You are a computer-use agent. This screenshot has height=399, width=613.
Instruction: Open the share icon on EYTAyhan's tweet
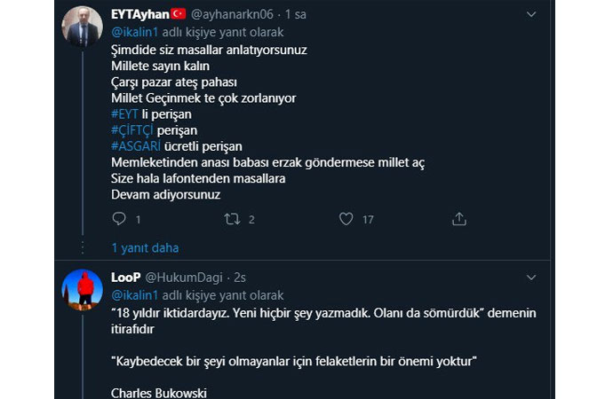pos(459,219)
